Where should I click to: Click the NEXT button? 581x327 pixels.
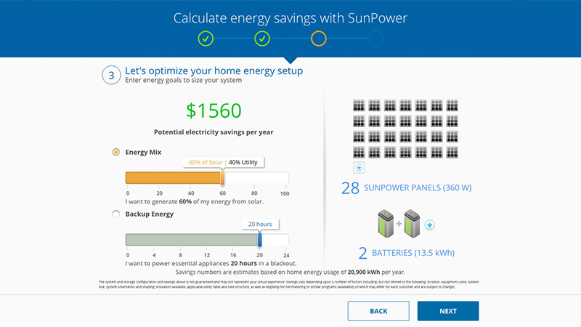(x=448, y=311)
